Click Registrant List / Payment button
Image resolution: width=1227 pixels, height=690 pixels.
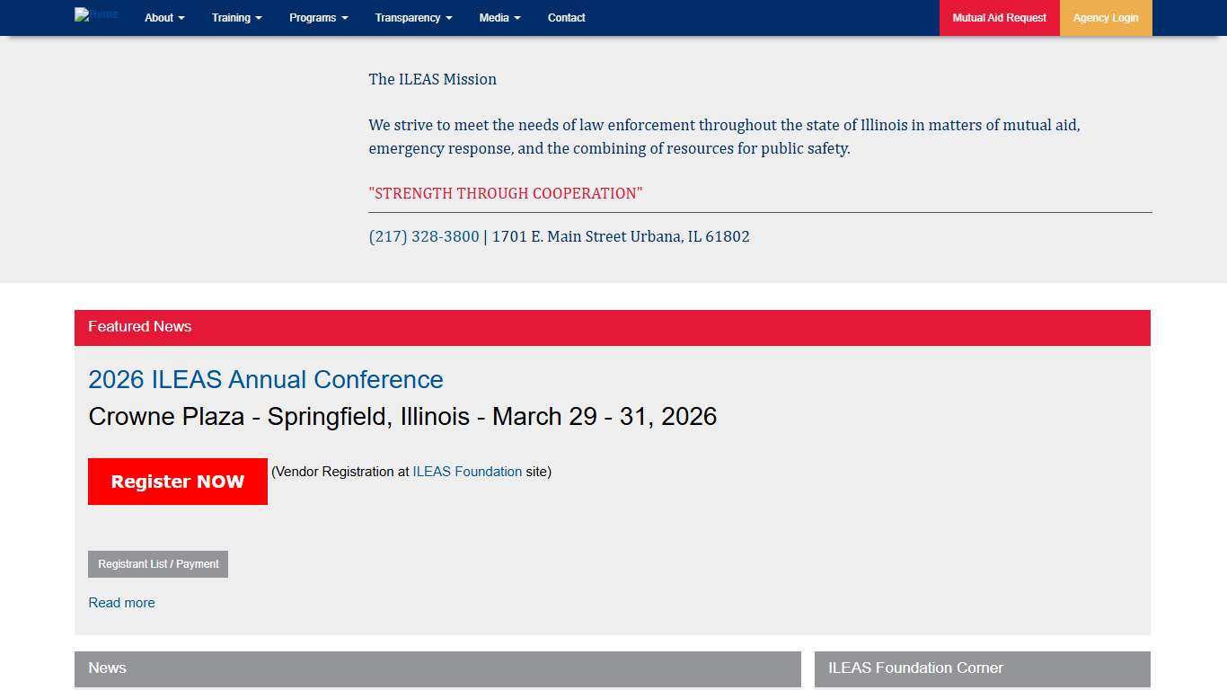[x=158, y=564]
